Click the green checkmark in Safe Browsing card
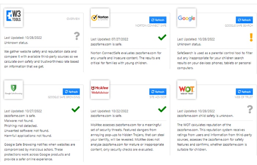Image resolution: width=257 pixels, height=165 pixels. point(76,109)
